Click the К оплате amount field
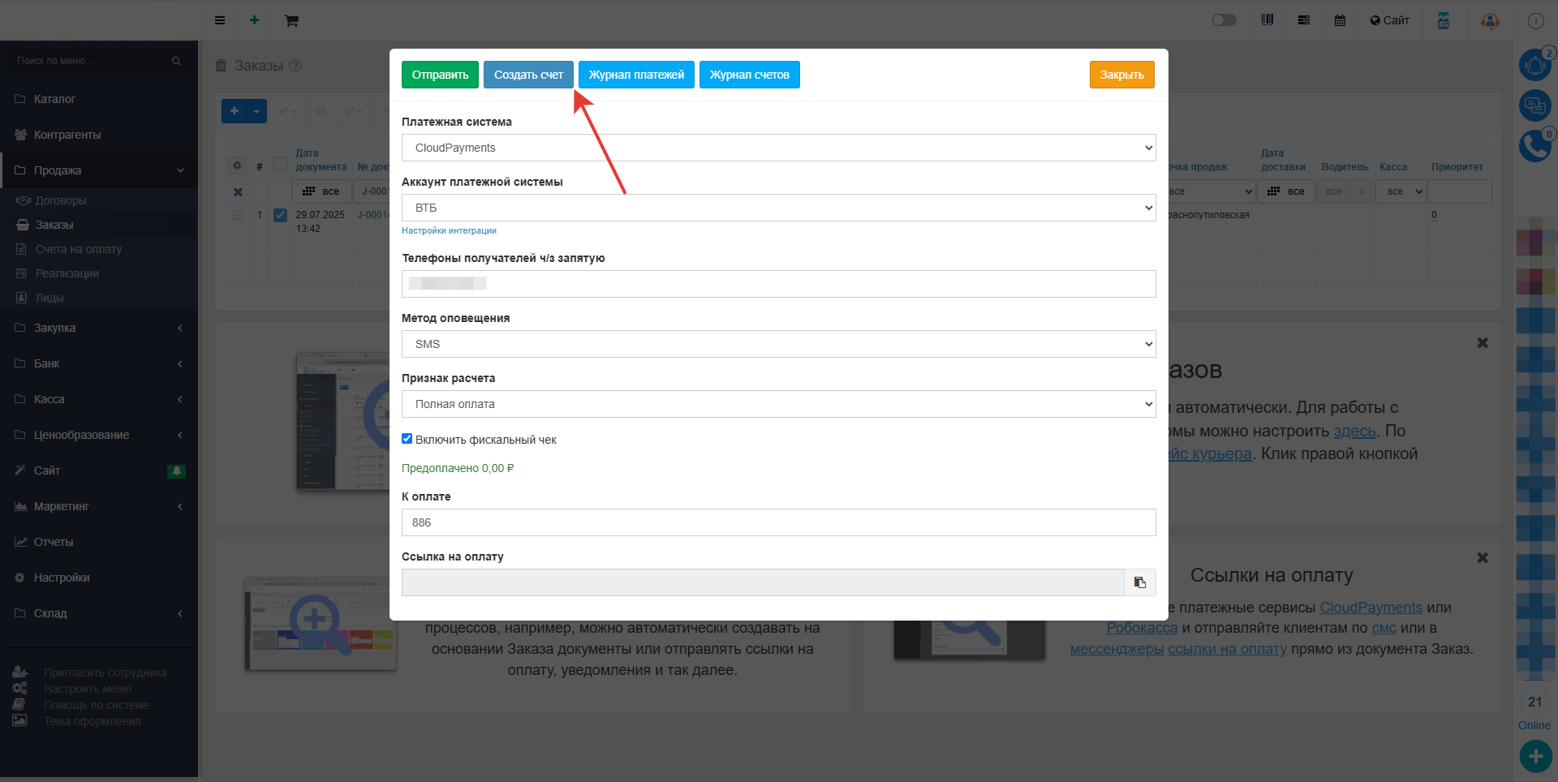Viewport: 1558px width, 782px height. click(x=779, y=522)
